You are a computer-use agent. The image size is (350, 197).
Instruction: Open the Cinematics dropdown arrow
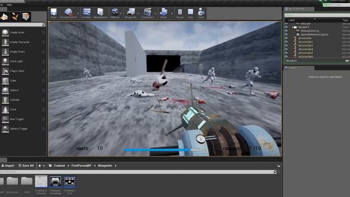coord(155,14)
